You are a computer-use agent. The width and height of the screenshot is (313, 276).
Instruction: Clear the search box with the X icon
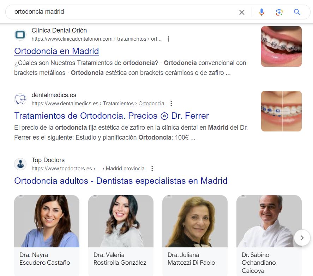tap(242, 12)
